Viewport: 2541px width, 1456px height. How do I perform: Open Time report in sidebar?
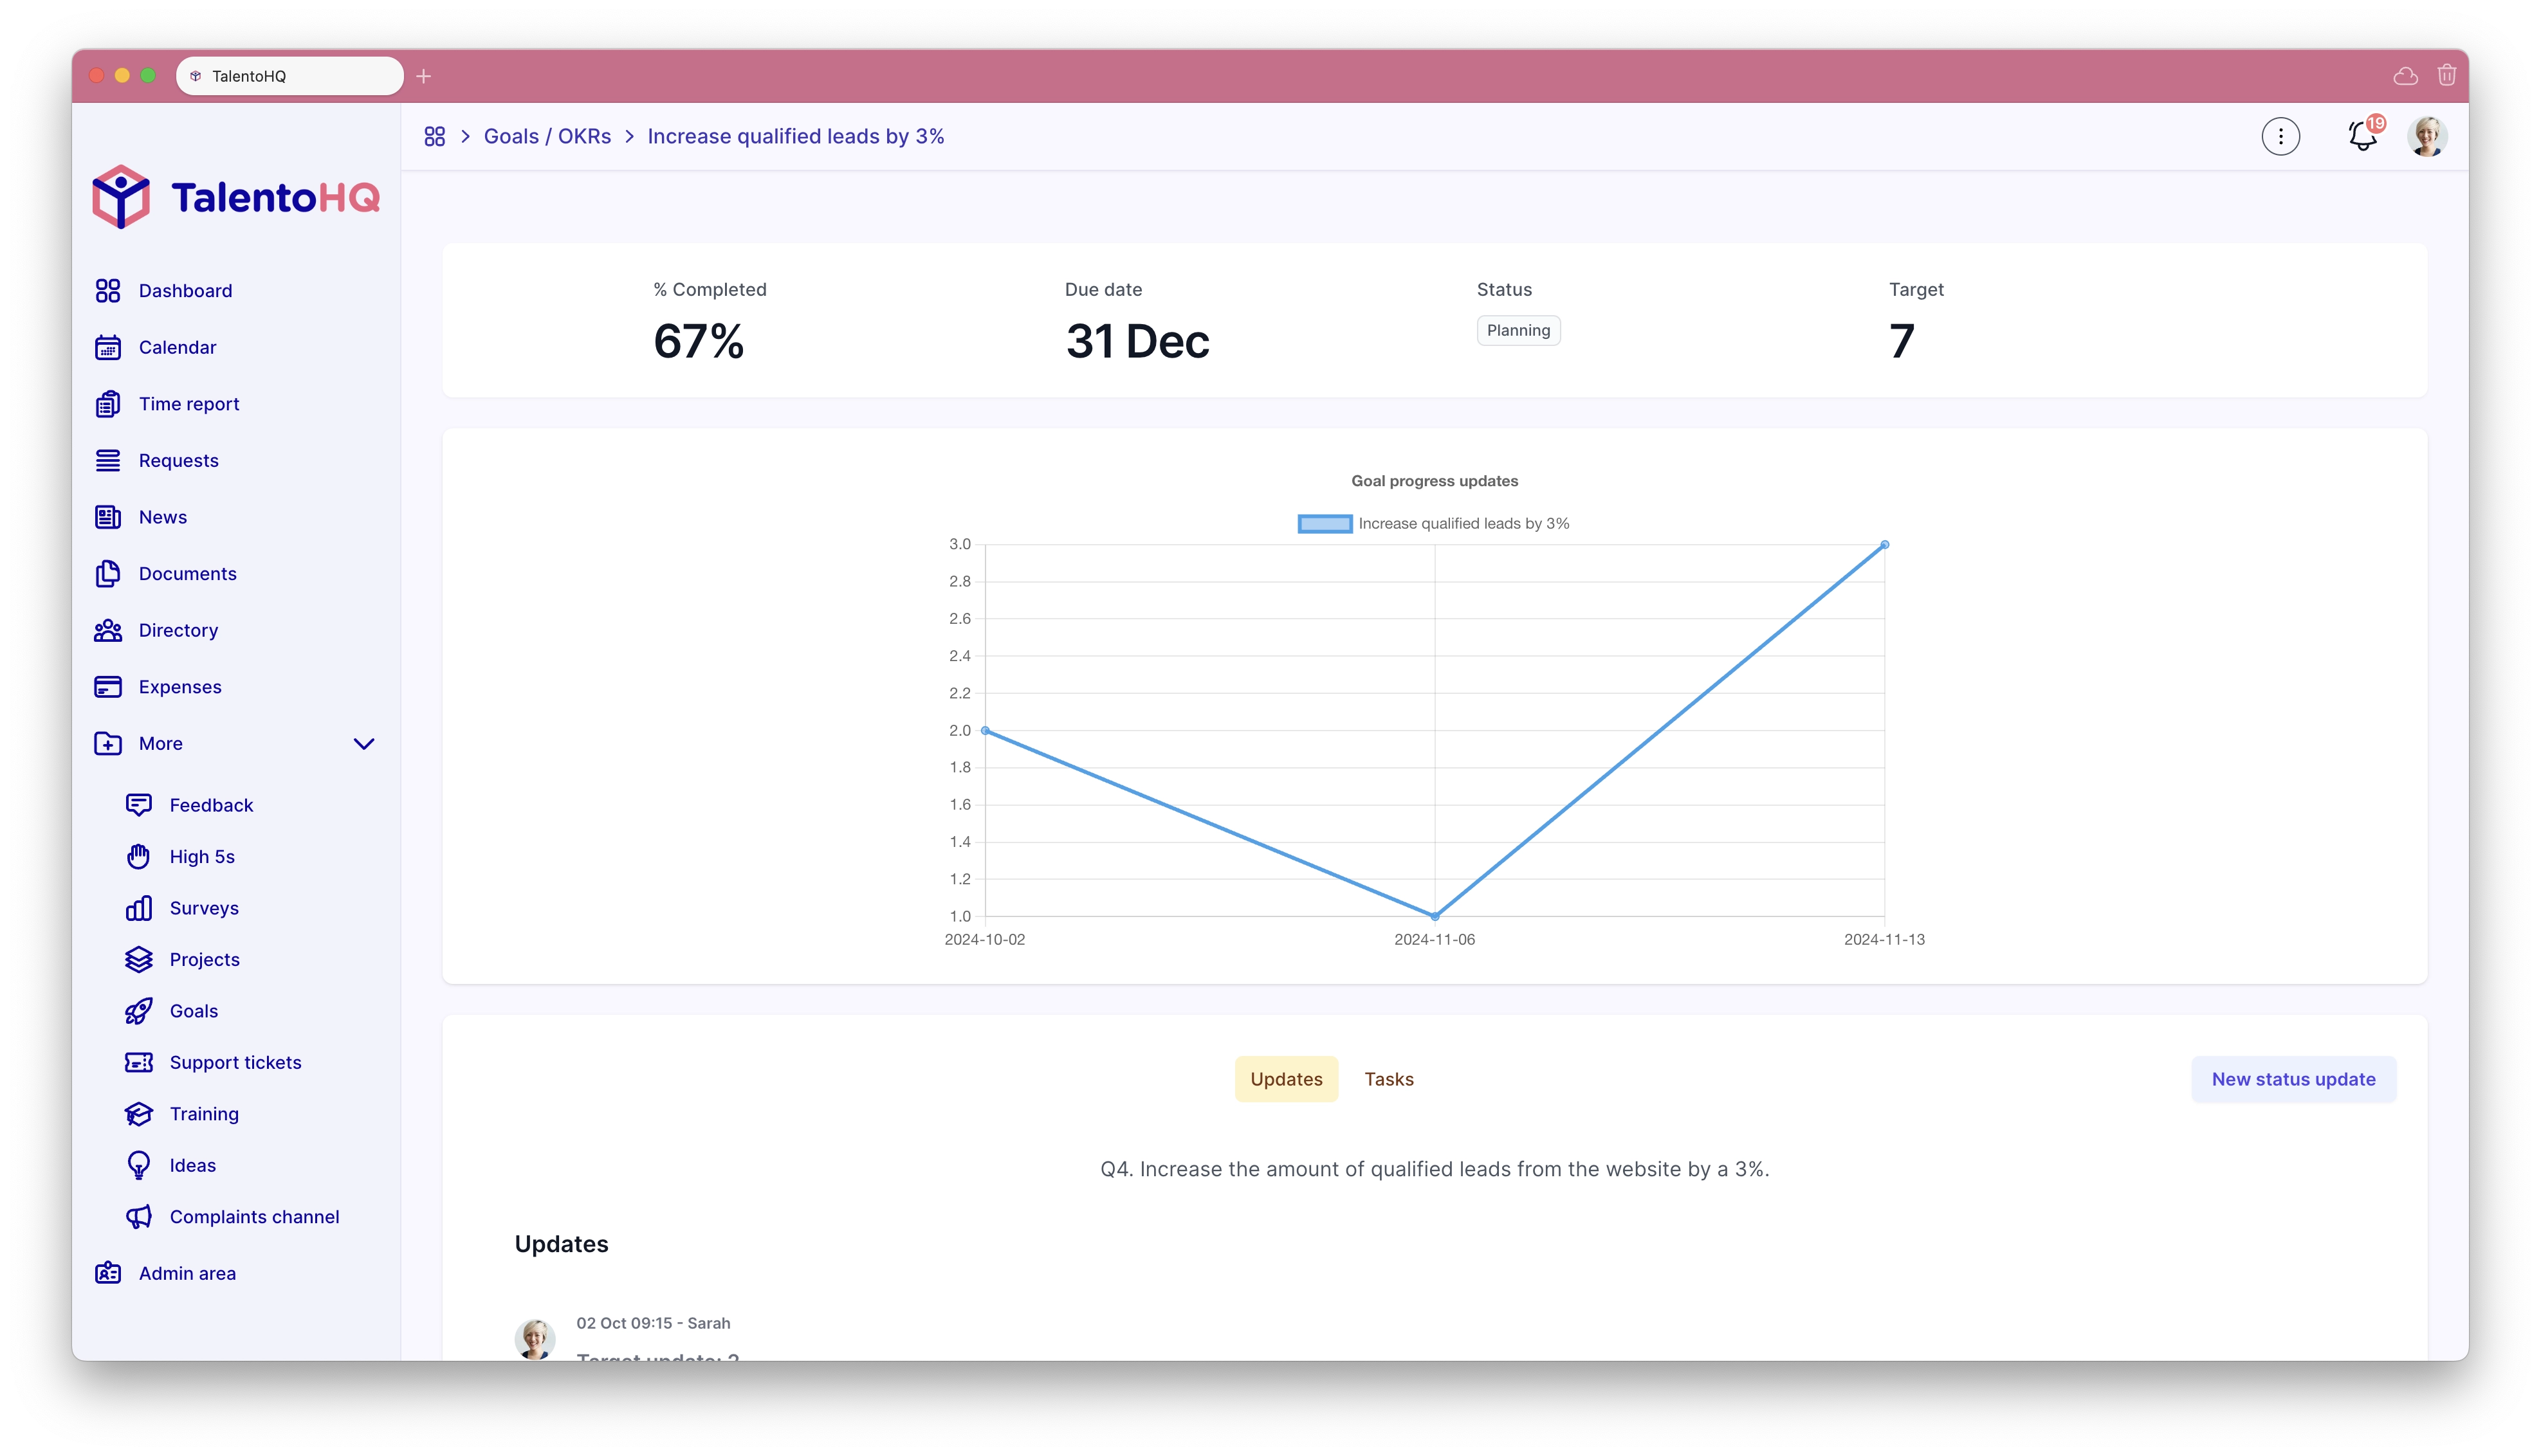(x=188, y=403)
